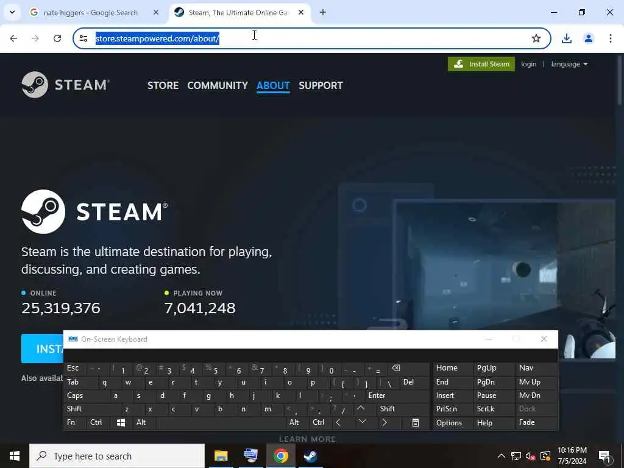Screen dimensions: 624x468
Task: Expand the language dropdown
Action: click(x=569, y=64)
